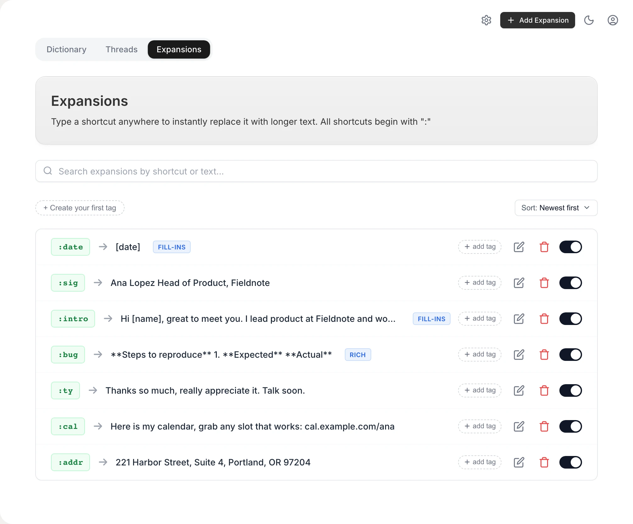Add a tag to the :addr row
The height and width of the screenshot is (524, 633).
pos(480,462)
